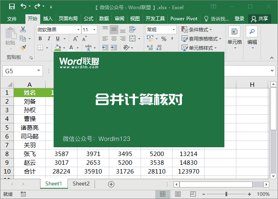Viewport: 278px width, 199px height.
Task: Click zoom in plus button
Action: click(249, 194)
